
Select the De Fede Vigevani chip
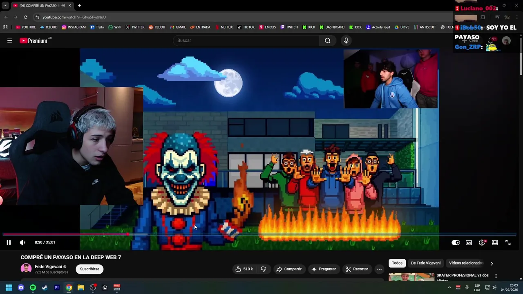(426, 263)
